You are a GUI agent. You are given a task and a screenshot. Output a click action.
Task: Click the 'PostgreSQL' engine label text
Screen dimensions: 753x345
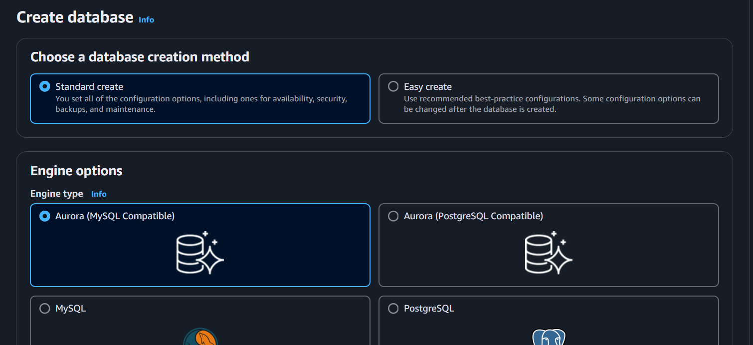[x=429, y=309]
